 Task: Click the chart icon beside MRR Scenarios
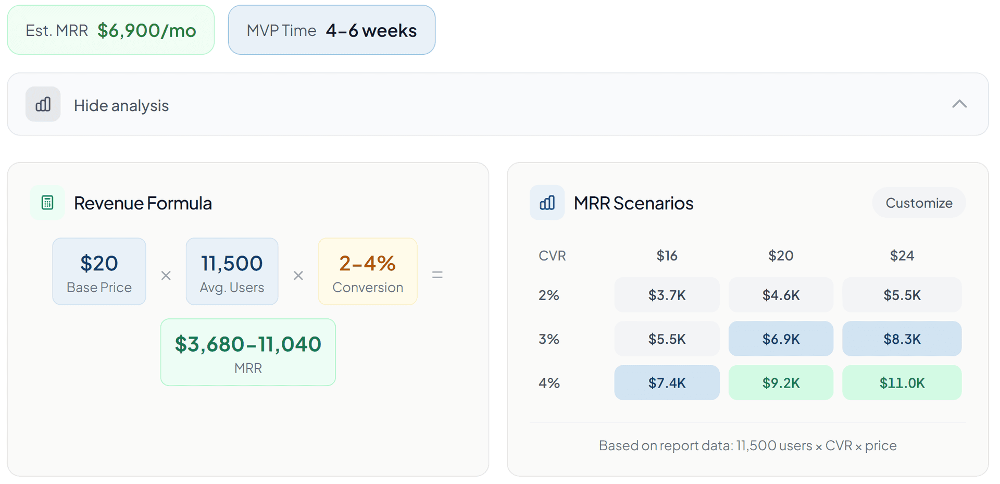547,203
